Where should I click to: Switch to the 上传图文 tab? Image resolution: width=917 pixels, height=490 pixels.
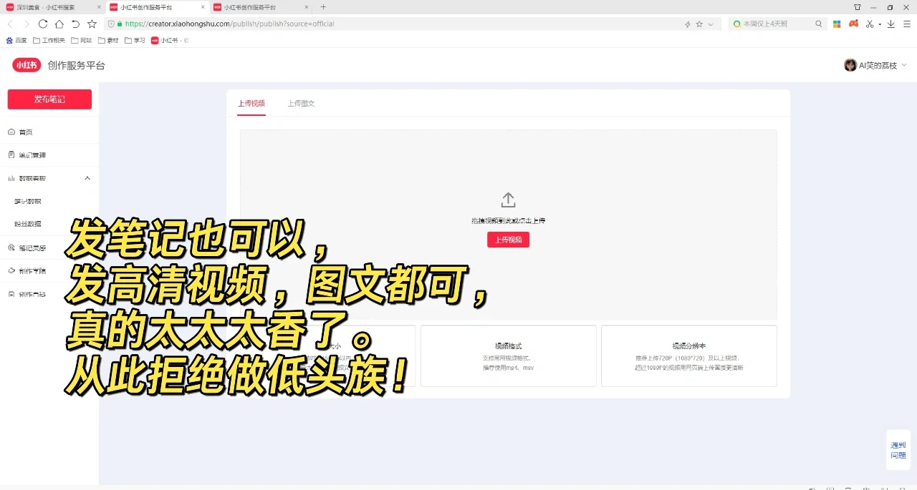(302, 103)
